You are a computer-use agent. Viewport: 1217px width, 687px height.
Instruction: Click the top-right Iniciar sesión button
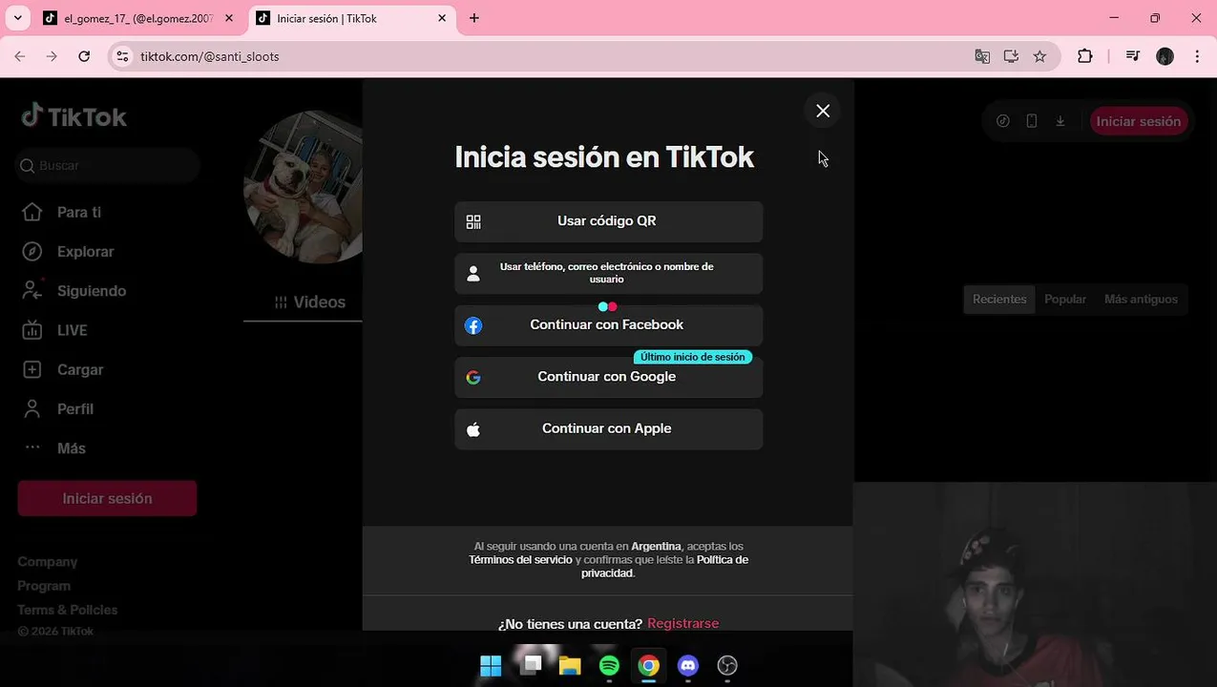1138,121
